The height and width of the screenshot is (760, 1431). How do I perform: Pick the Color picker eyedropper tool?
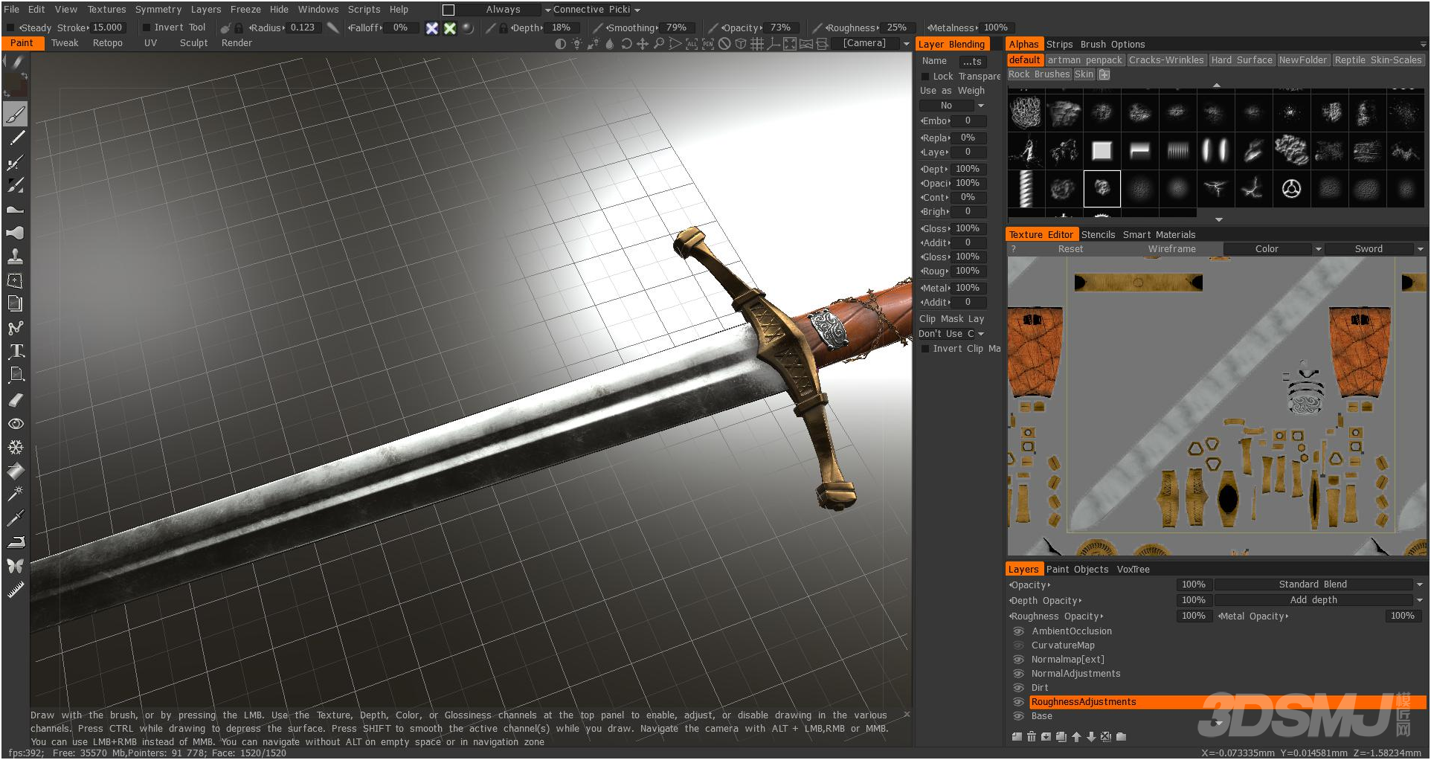click(x=16, y=518)
